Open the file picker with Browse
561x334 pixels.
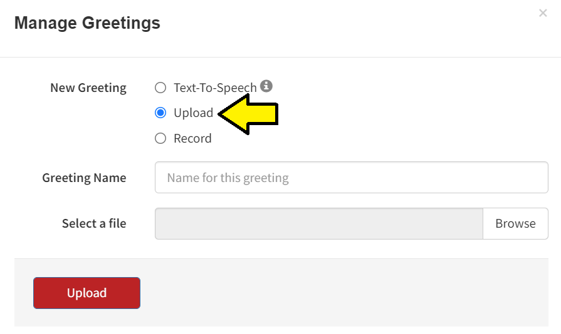point(516,223)
